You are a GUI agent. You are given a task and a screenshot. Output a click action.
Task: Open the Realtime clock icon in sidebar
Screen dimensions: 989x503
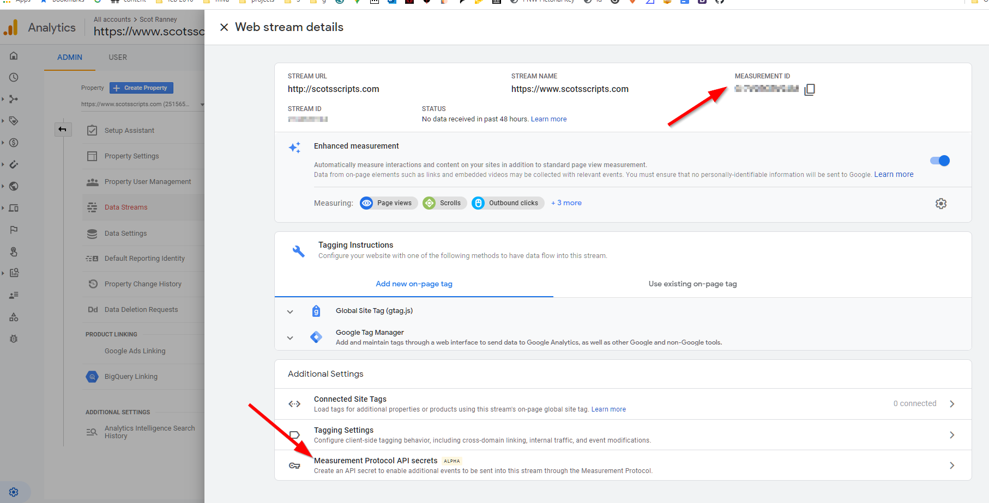14,77
